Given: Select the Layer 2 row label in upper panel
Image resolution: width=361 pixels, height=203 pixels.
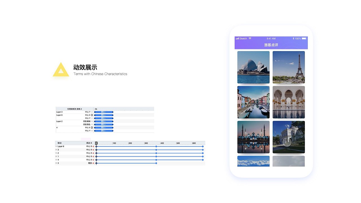Looking at the screenshot, I should click(59, 121).
